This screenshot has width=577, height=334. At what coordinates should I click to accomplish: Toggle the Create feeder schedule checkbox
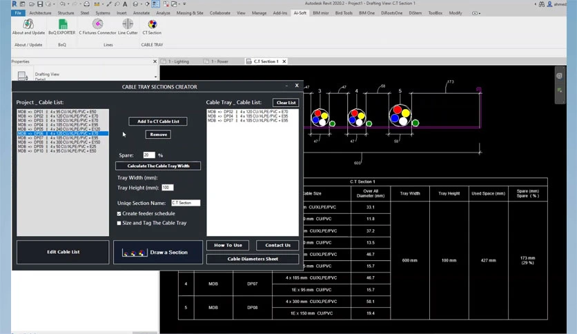click(x=119, y=213)
